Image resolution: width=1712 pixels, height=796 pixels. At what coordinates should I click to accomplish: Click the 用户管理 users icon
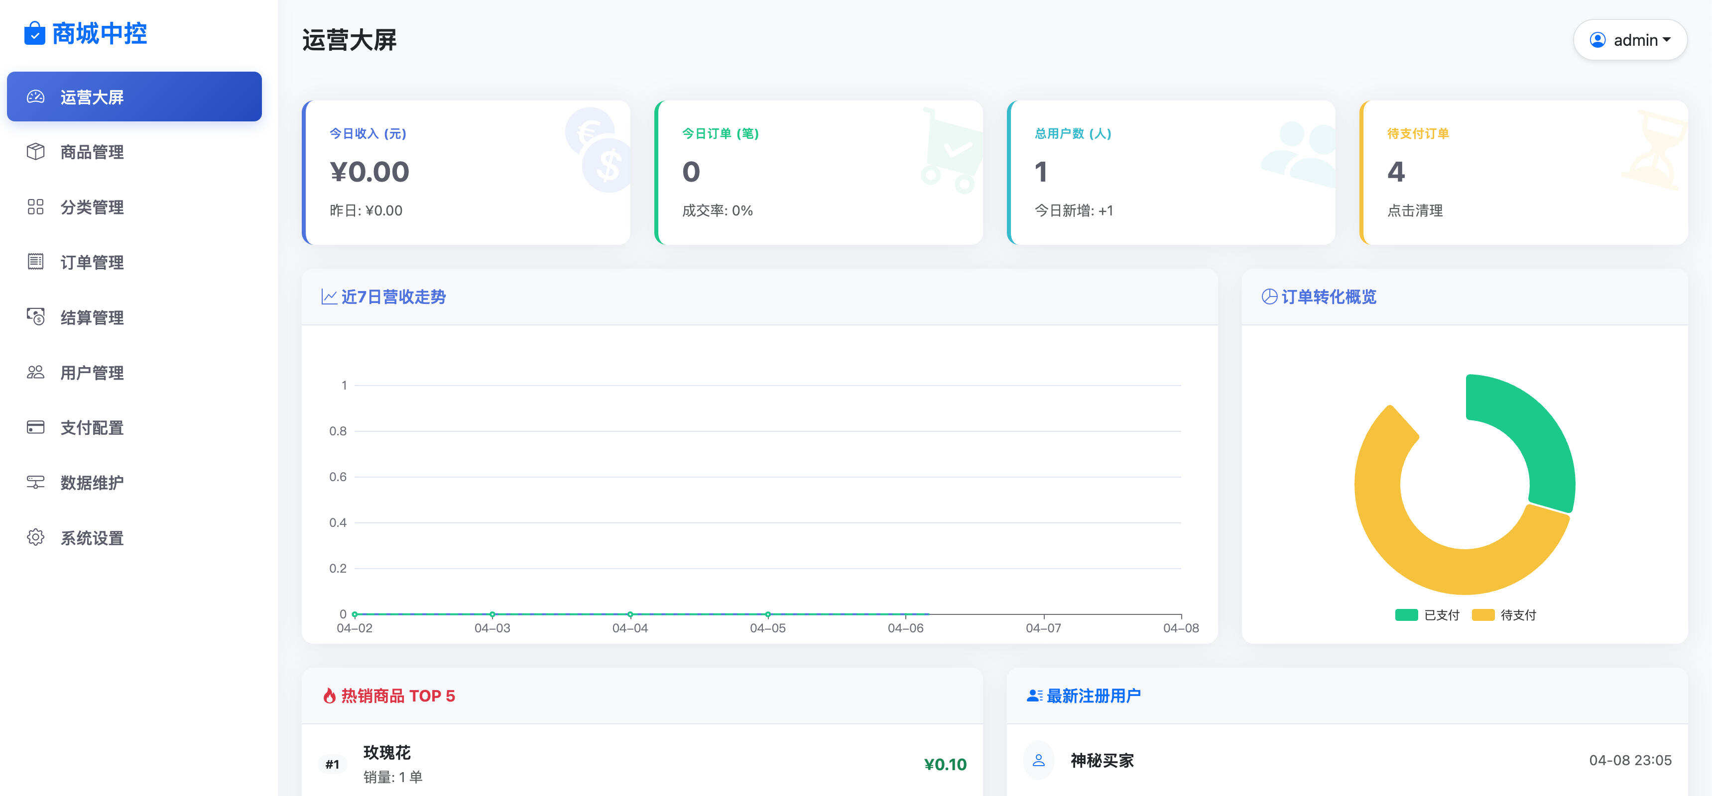coord(34,373)
